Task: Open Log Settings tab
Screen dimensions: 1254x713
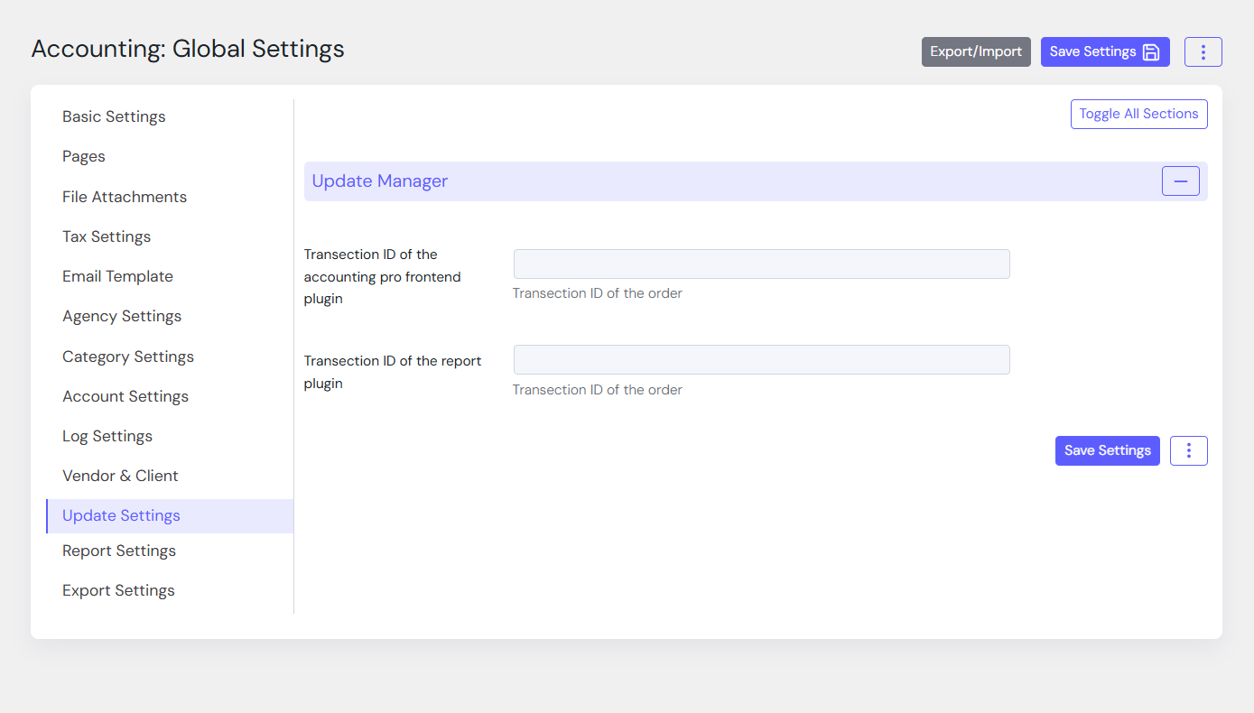Action: [x=107, y=437]
